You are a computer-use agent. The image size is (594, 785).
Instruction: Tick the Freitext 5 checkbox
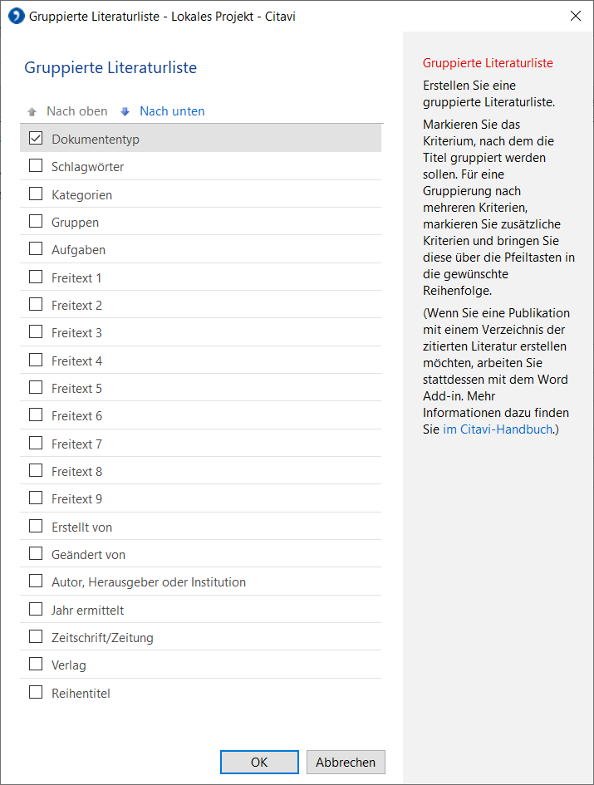(x=36, y=387)
